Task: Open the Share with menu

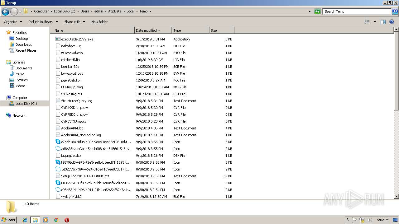Action: coord(75,22)
